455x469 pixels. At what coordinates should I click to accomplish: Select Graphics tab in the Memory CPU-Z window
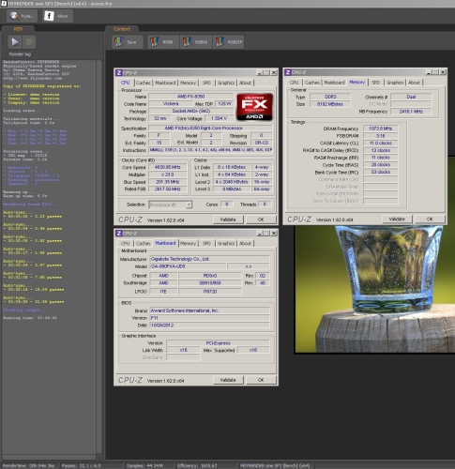395,83
